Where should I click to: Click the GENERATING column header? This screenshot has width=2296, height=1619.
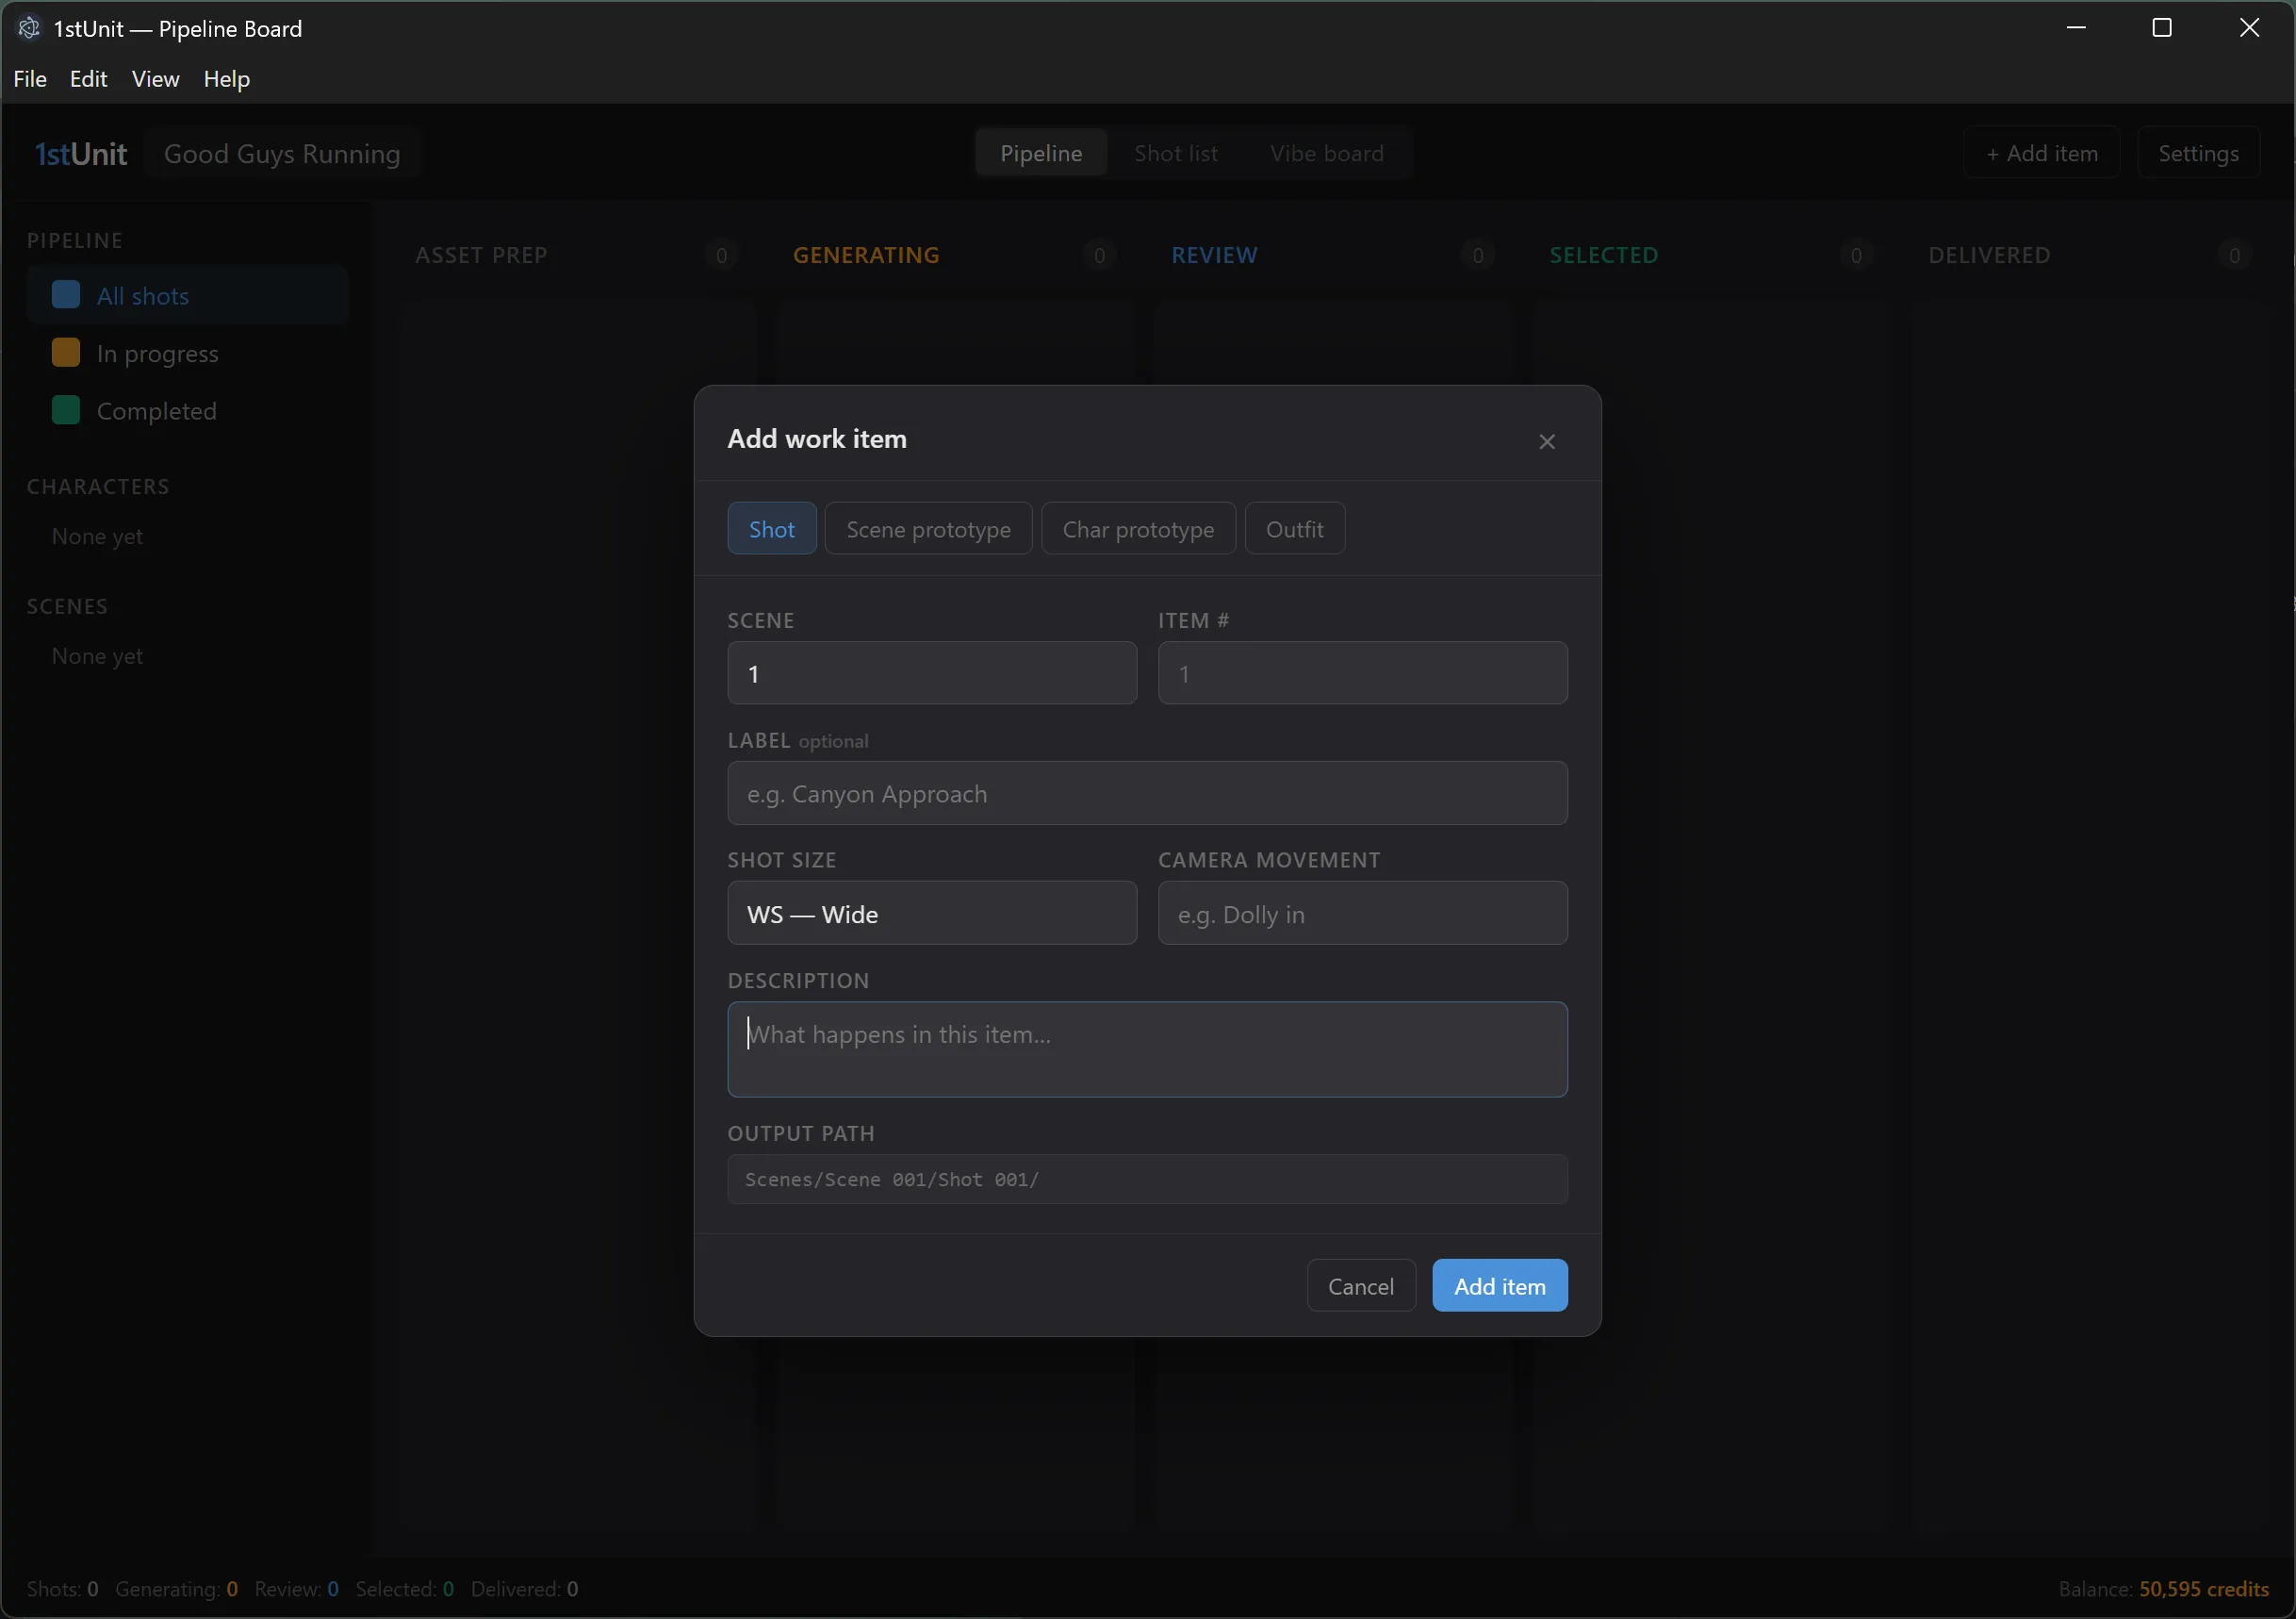pyautogui.click(x=866, y=256)
